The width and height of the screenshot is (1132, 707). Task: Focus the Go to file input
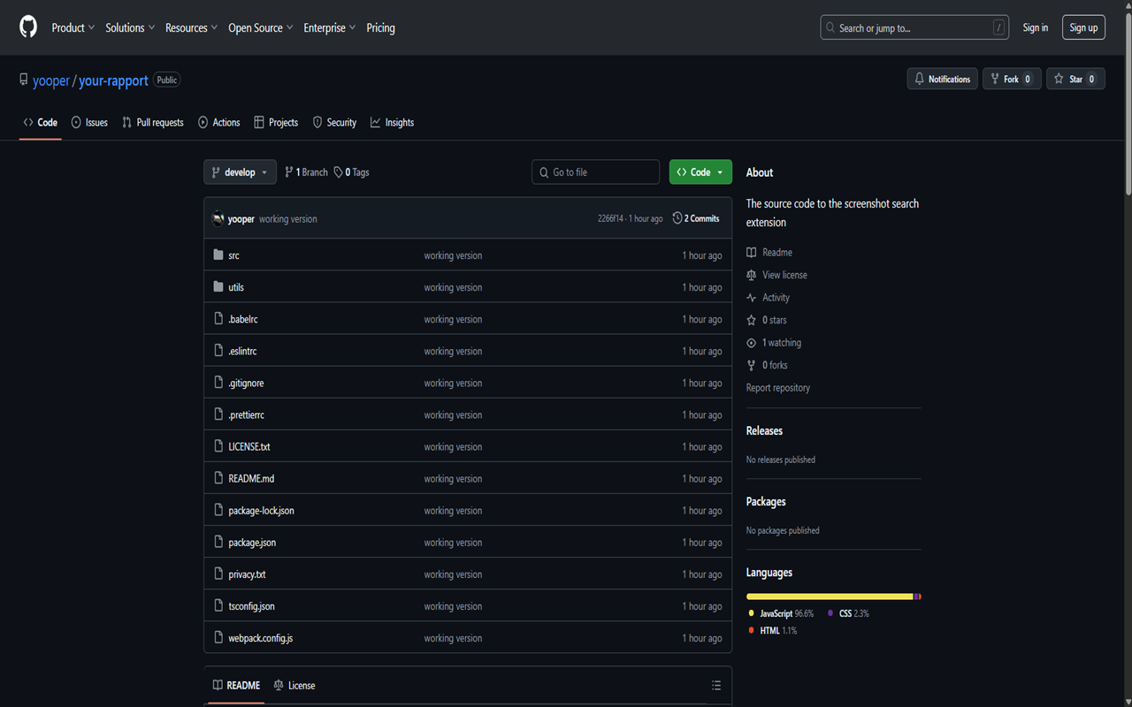[x=595, y=172]
